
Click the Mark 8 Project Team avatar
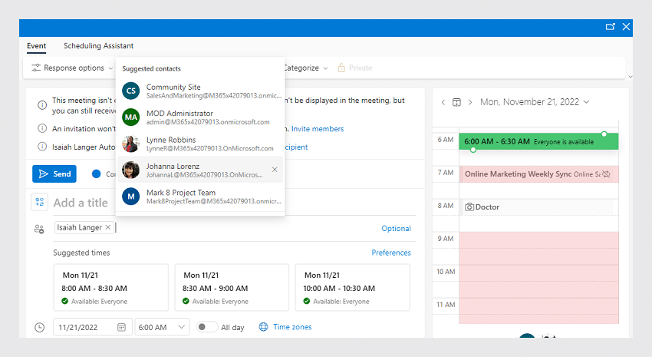130,197
